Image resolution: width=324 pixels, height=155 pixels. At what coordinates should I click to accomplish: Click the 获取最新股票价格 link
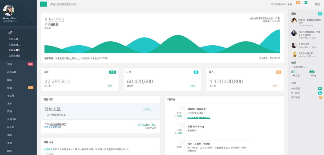pos(52,127)
